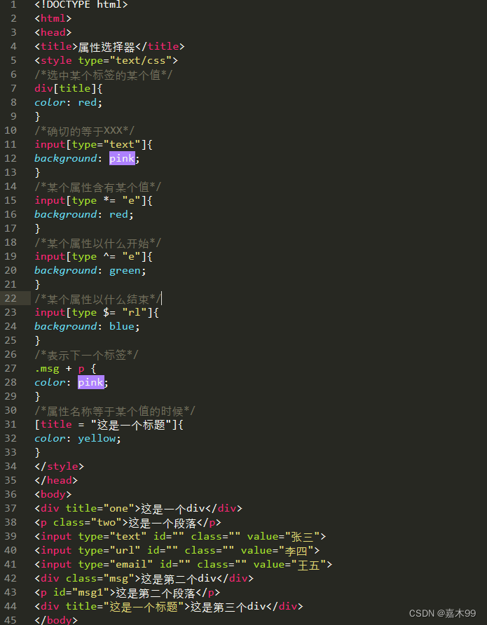Click the comment 属性名称等于某个值的时候
The image size is (487, 625).
pos(115,411)
